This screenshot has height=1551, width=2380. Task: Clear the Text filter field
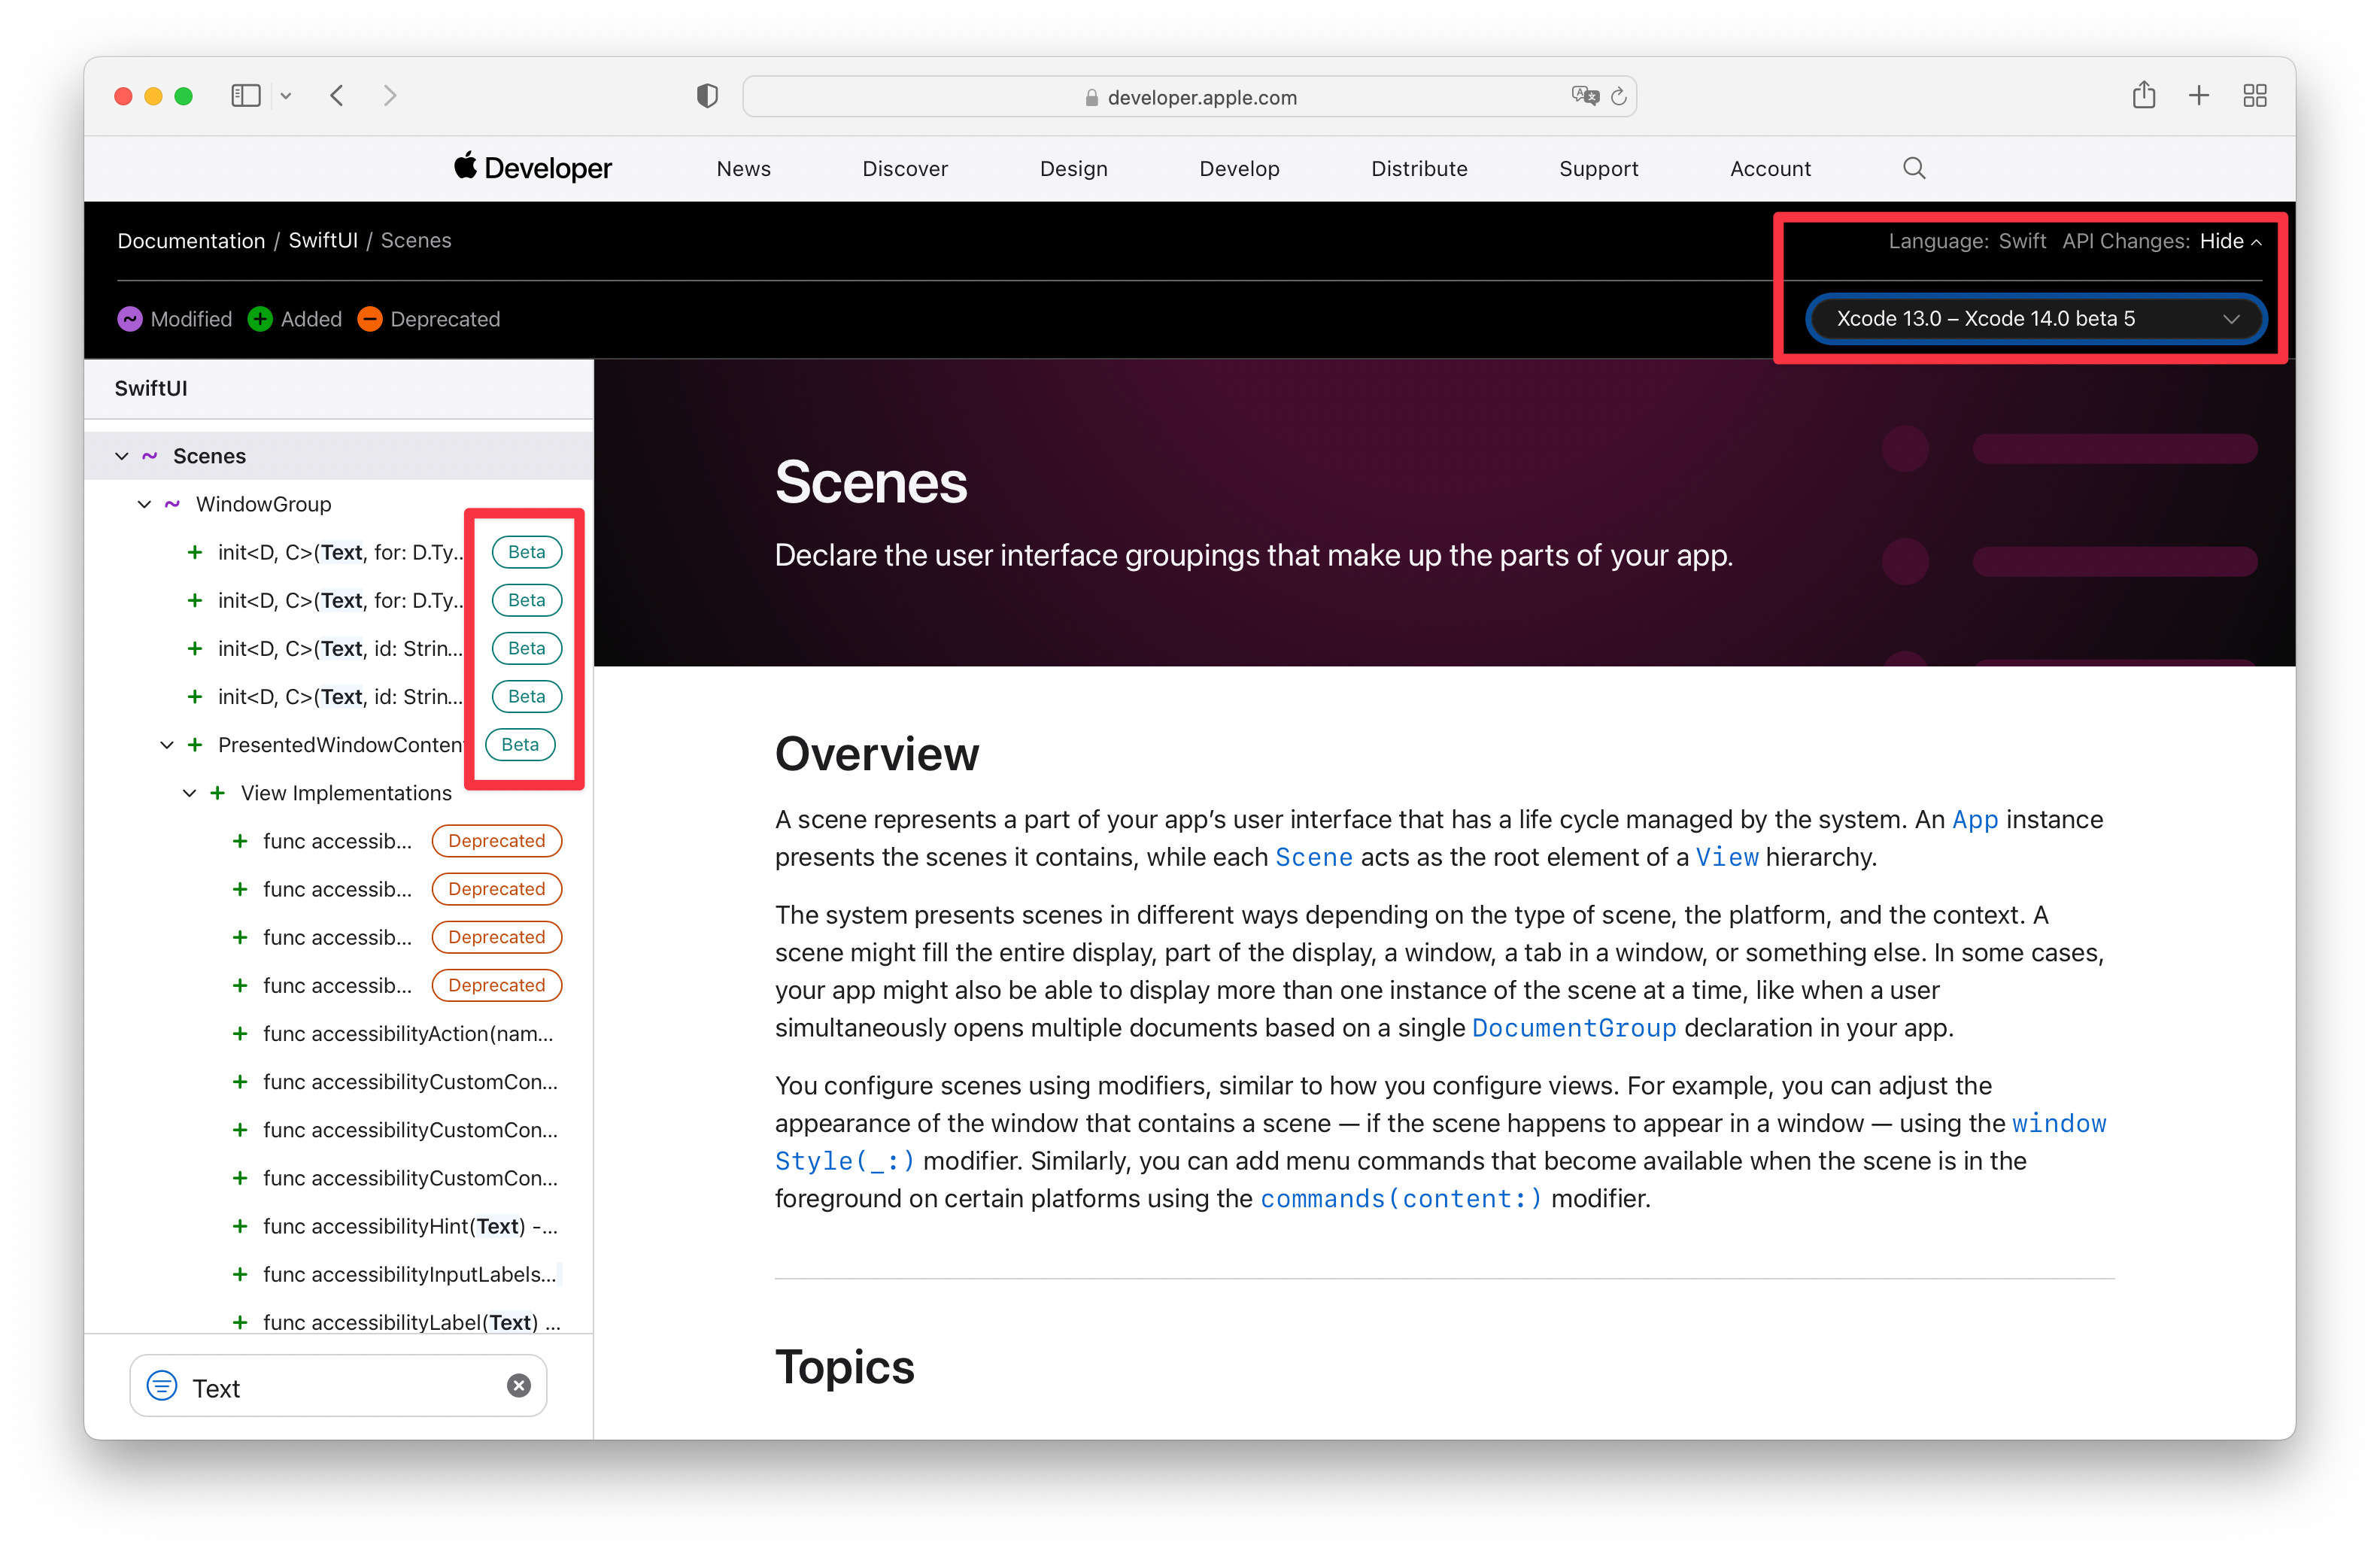tap(518, 1385)
